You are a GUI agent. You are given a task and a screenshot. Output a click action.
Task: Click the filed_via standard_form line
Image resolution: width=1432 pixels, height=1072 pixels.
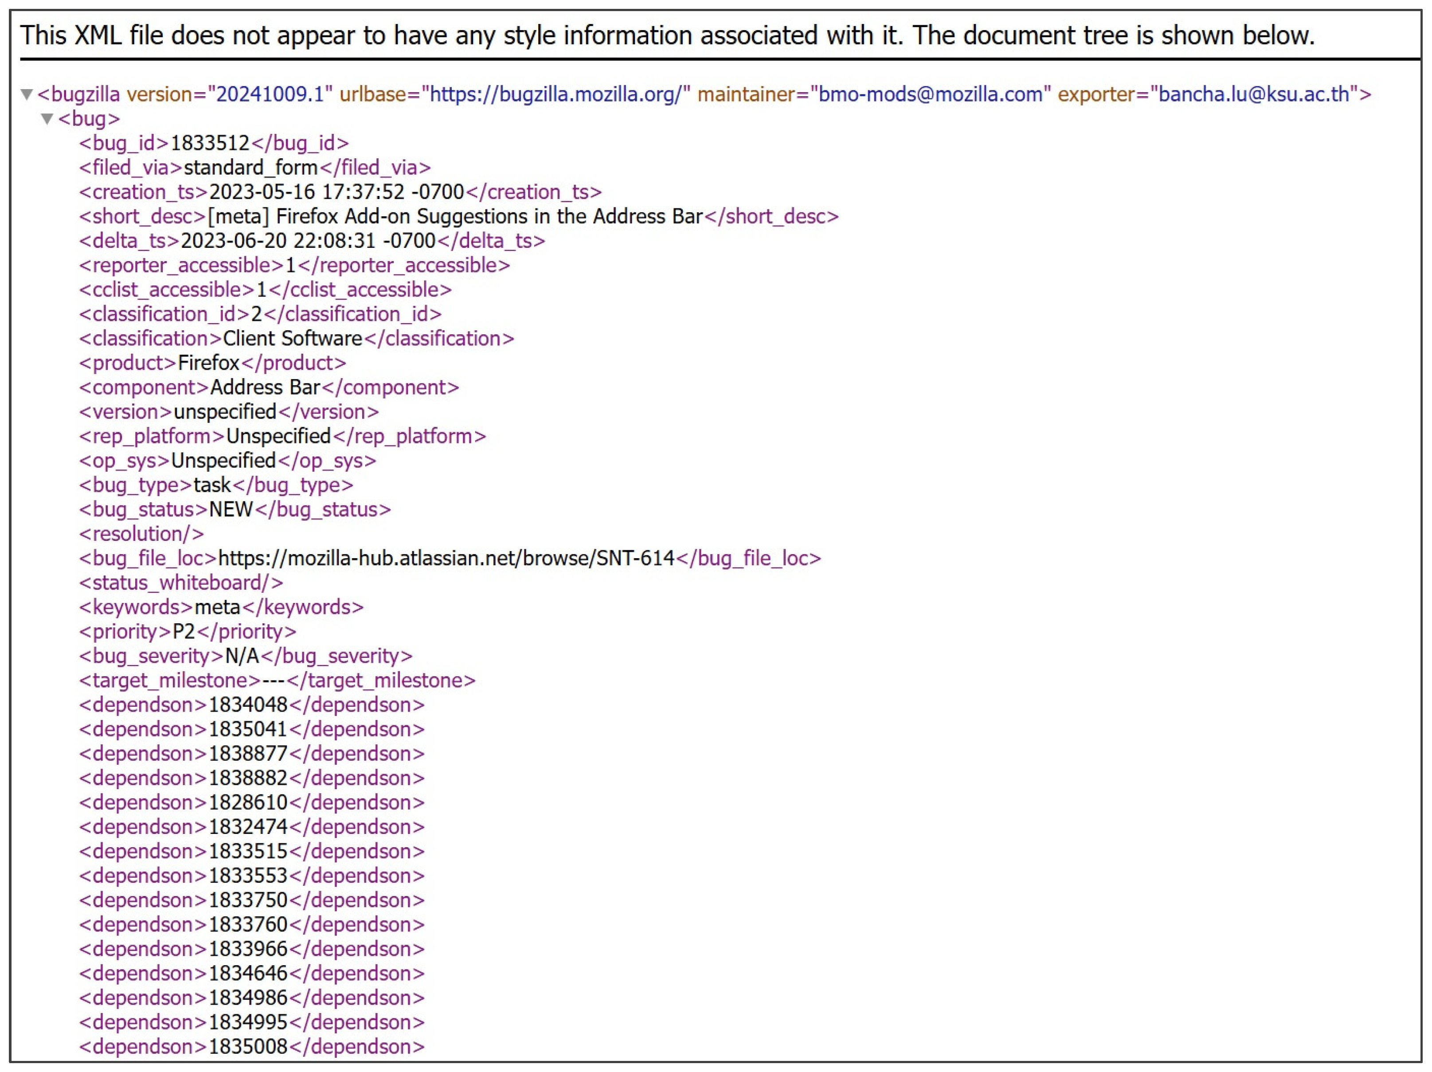point(254,168)
